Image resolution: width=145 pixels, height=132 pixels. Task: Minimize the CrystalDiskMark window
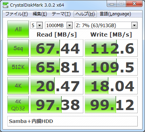pos(112,4)
